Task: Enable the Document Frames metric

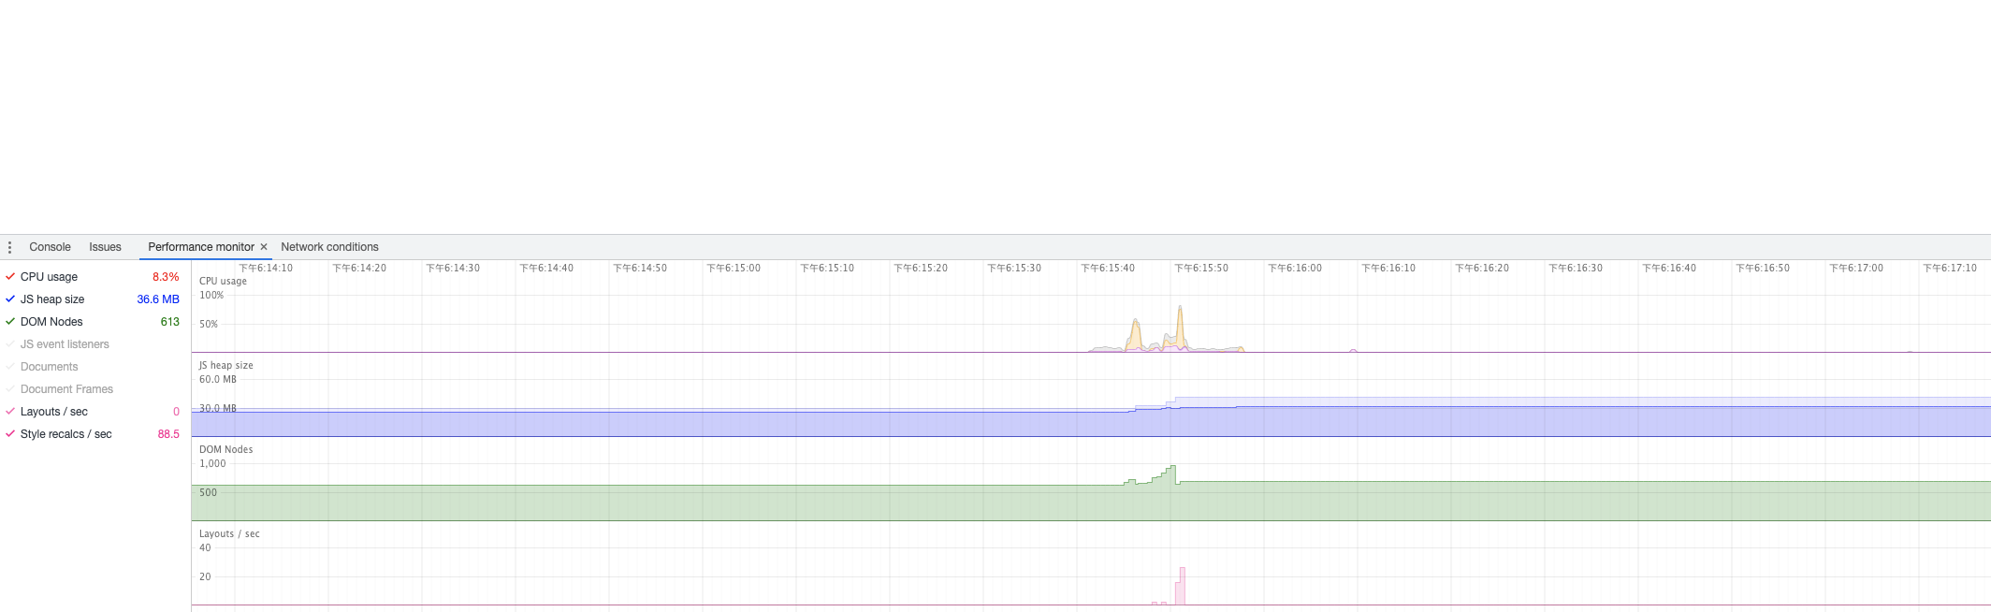Action: [10, 389]
